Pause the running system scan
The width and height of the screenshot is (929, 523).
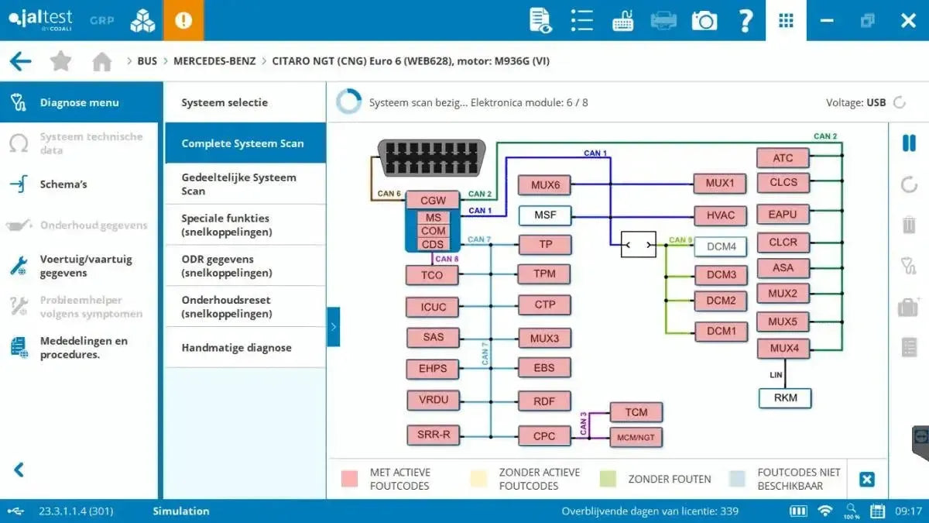[907, 143]
